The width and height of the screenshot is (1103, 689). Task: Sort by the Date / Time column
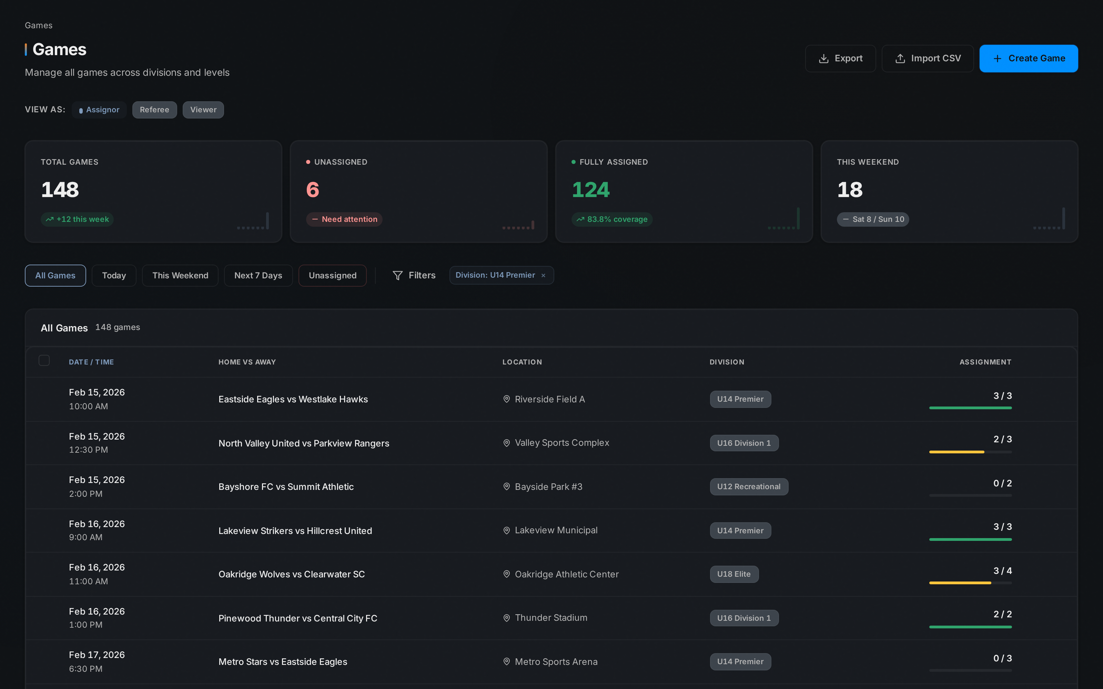pyautogui.click(x=91, y=362)
